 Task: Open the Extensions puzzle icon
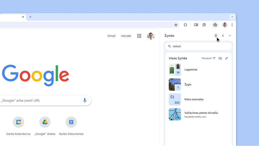point(185,25)
